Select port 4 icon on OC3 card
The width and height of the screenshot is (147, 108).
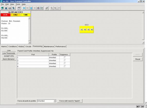point(92,30)
